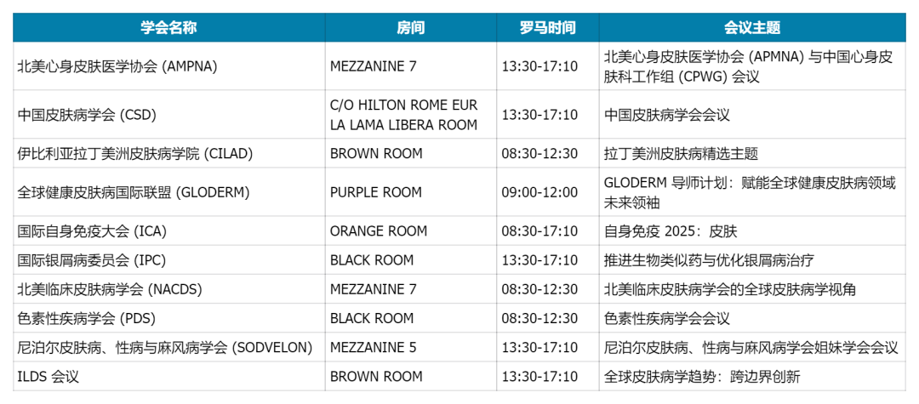Screen dimensions: 919x404
Task: Click 自身免疫 2025：皮肤 topic cell
Action: point(752,230)
